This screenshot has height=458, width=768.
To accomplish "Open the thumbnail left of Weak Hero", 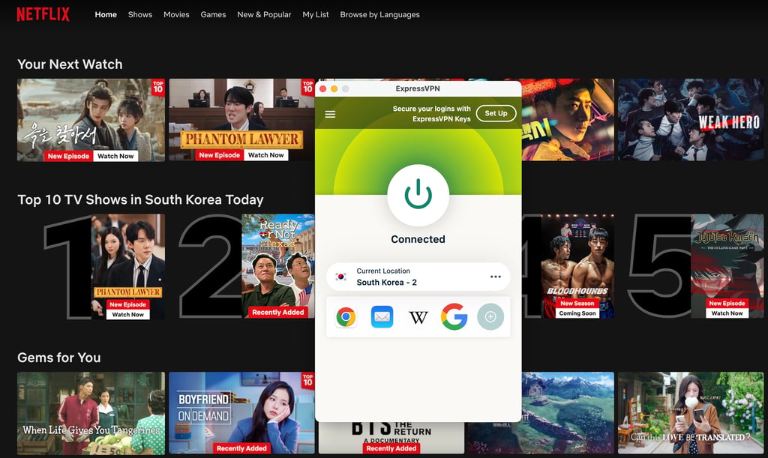I will coord(568,120).
